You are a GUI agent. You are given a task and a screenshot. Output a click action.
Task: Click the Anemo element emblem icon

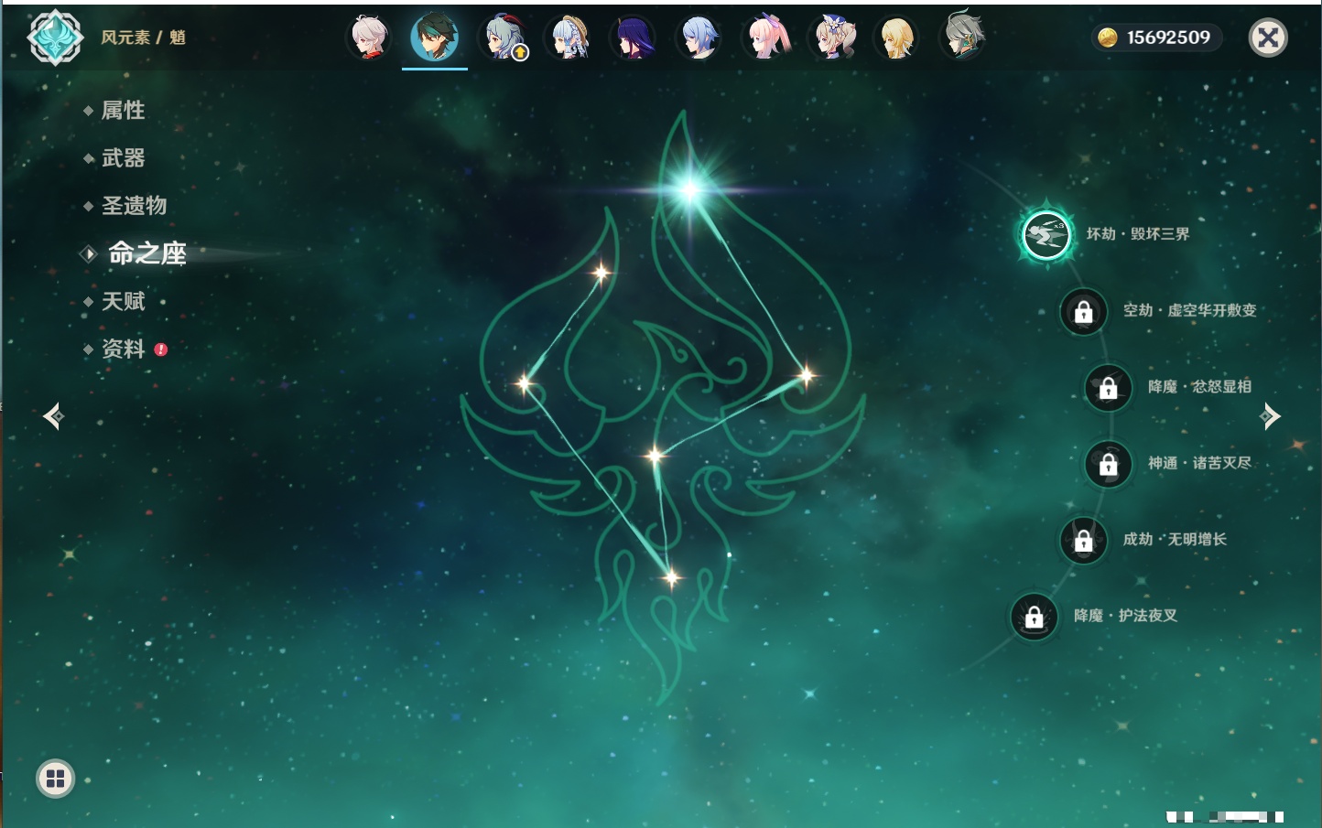(56, 38)
